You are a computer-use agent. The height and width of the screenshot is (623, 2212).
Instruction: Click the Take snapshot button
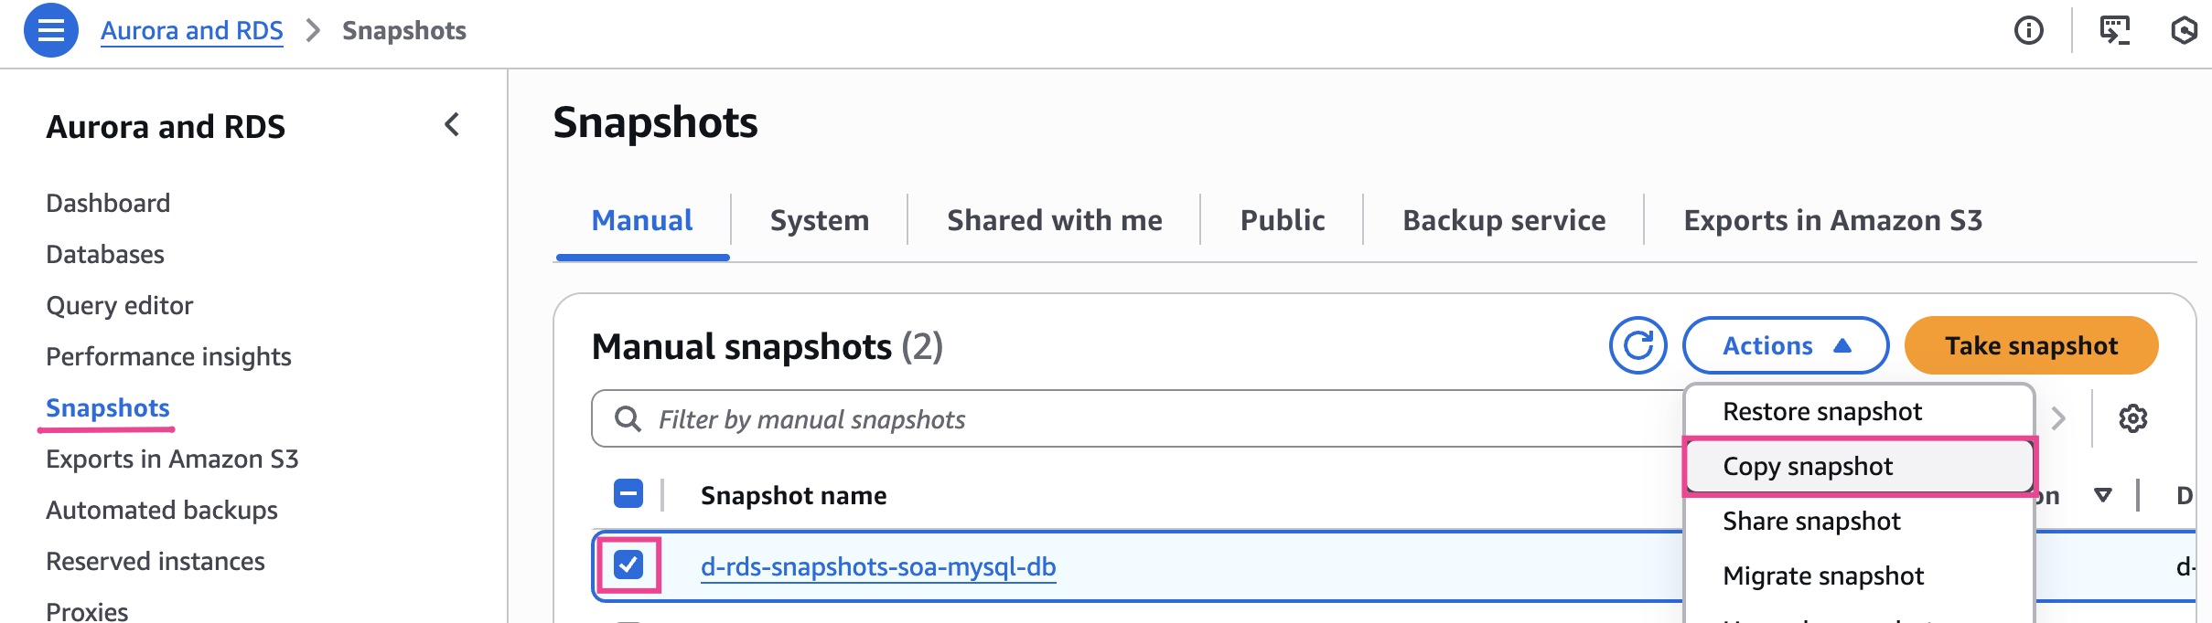coord(2031,345)
